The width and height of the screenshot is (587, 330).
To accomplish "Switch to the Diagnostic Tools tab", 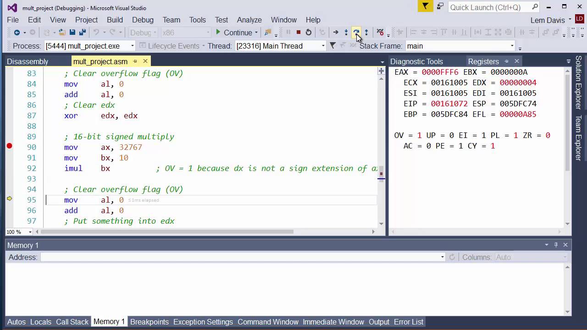I will [x=416, y=61].
